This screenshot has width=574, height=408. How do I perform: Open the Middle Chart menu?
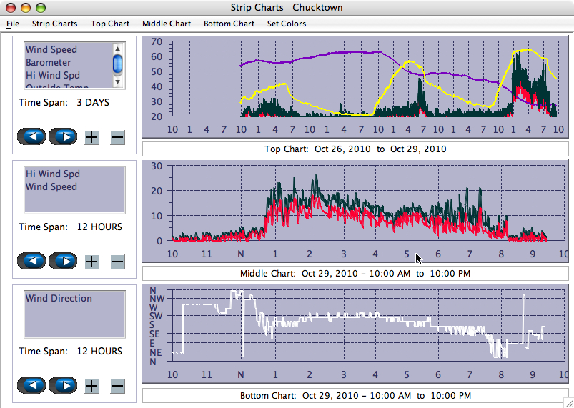(x=167, y=24)
